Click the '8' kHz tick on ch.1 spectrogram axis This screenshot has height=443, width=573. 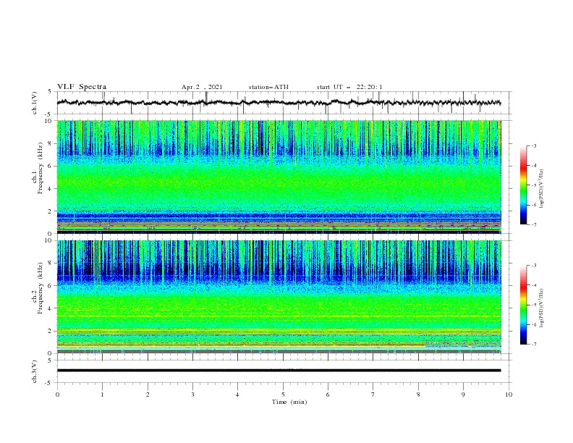tap(51, 143)
